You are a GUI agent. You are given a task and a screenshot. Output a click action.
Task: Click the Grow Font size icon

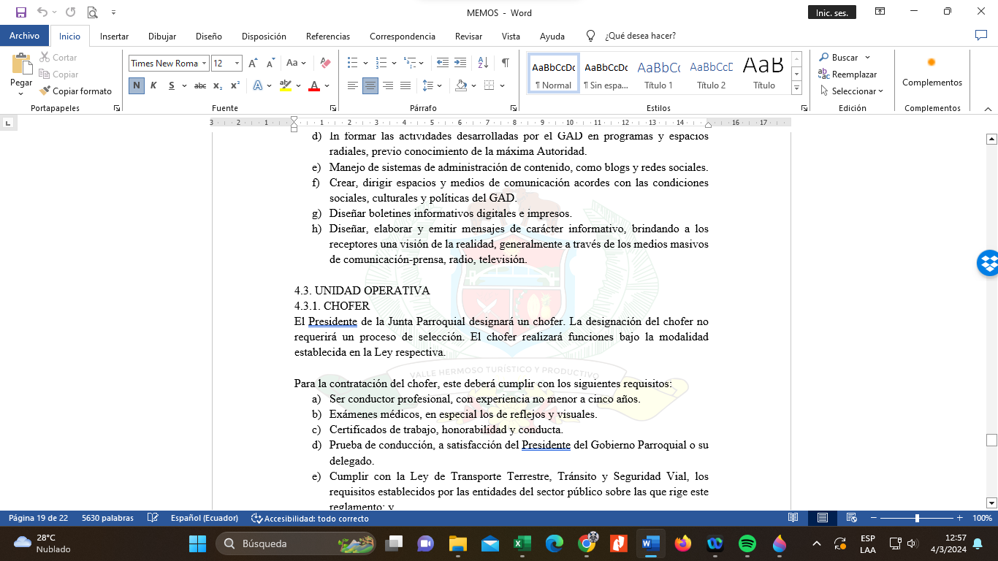(x=253, y=64)
